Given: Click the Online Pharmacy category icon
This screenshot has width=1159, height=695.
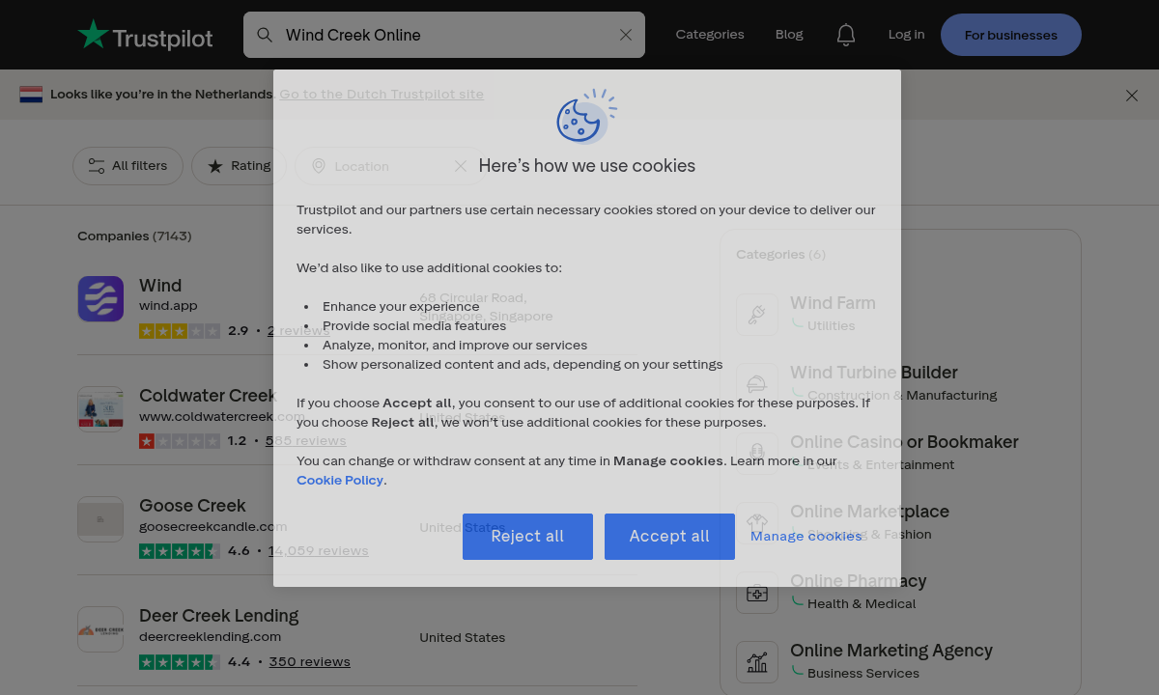Looking at the screenshot, I should pyautogui.click(x=757, y=593).
